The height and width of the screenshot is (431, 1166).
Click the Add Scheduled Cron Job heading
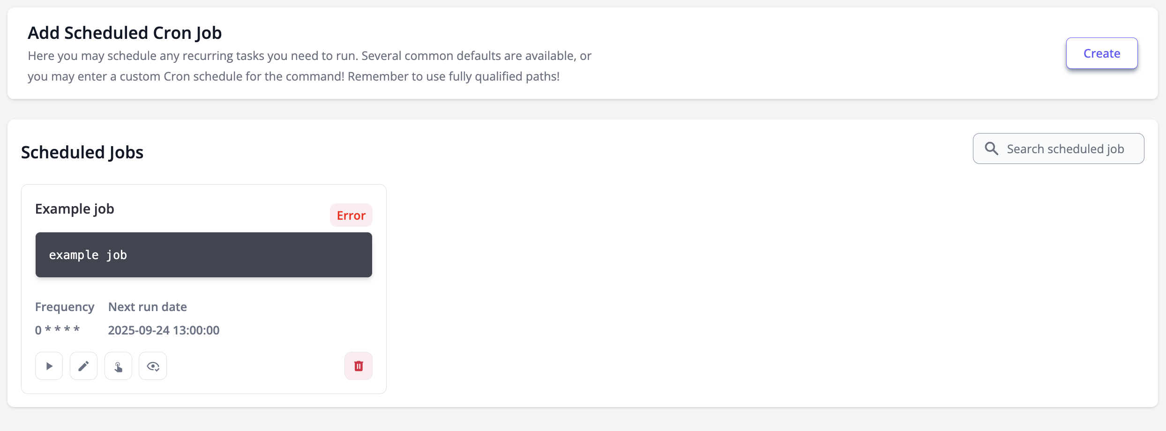point(125,33)
